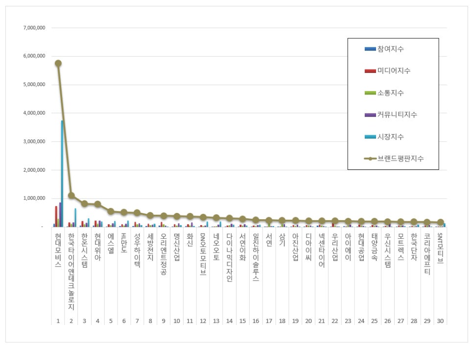Click the 성우하이텍 category label
Image resolution: width=473 pixels, height=347 pixels.
point(137,250)
